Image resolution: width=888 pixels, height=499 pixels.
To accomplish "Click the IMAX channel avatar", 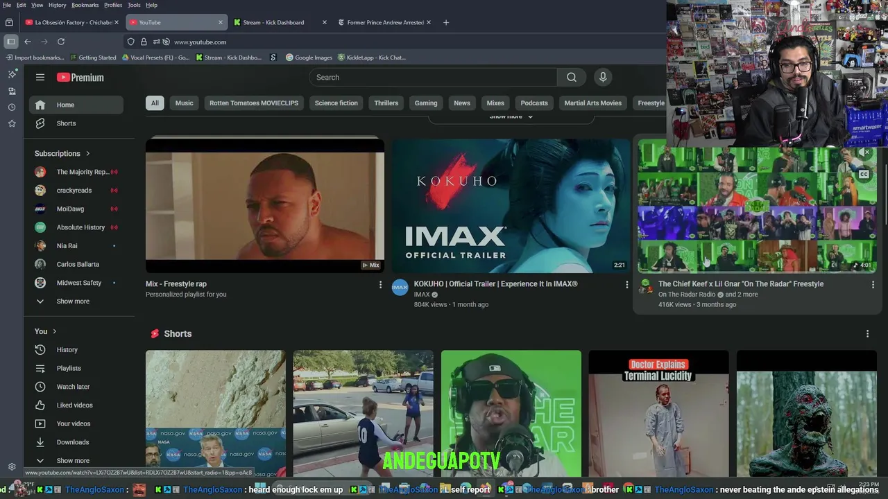I will [x=400, y=288].
